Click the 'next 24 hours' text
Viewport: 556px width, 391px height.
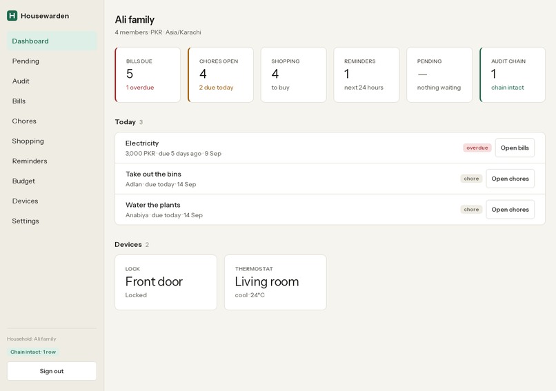point(364,88)
